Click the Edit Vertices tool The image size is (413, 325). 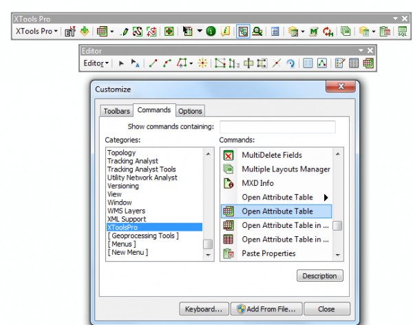[x=220, y=63]
